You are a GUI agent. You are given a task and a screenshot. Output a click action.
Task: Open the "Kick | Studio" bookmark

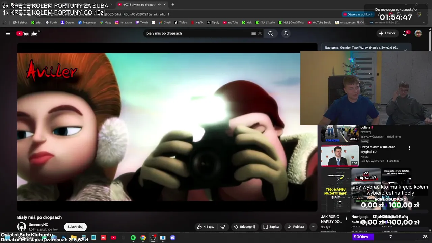[265, 22]
